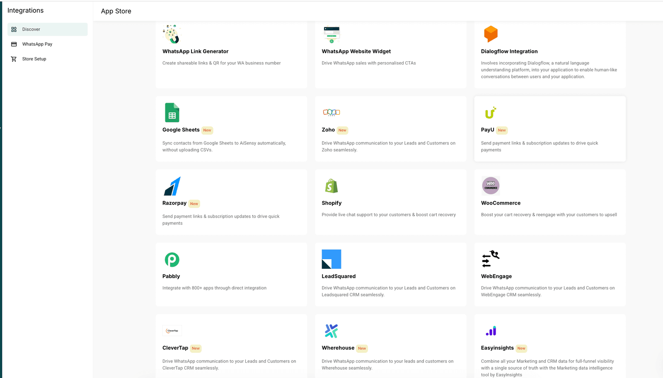Click the green Pabbly logo
Image resolution: width=663 pixels, height=378 pixels.
(x=172, y=260)
